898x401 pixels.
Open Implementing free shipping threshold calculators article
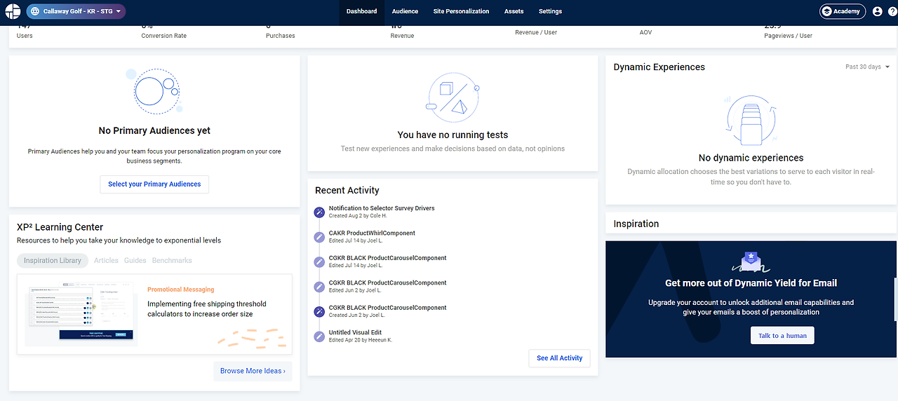coord(207,309)
